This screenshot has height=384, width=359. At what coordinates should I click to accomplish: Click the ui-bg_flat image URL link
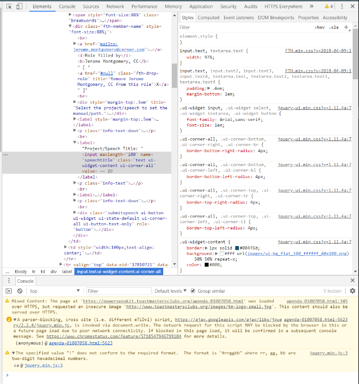point(297,253)
